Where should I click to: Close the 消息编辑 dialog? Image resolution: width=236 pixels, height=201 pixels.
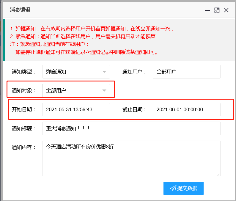click(x=226, y=10)
